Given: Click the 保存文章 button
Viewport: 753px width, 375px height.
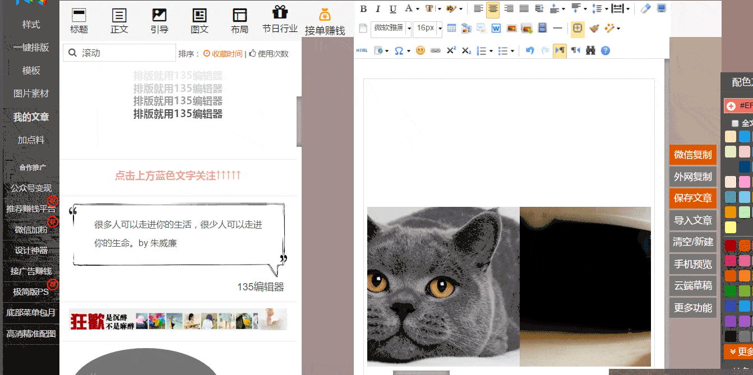Looking at the screenshot, I should (x=693, y=198).
